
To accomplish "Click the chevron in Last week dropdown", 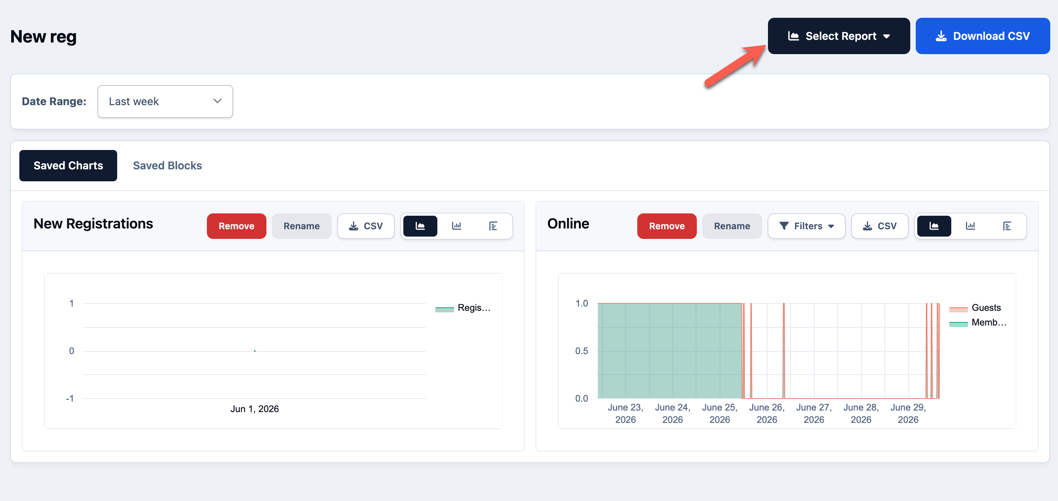I will 218,101.
